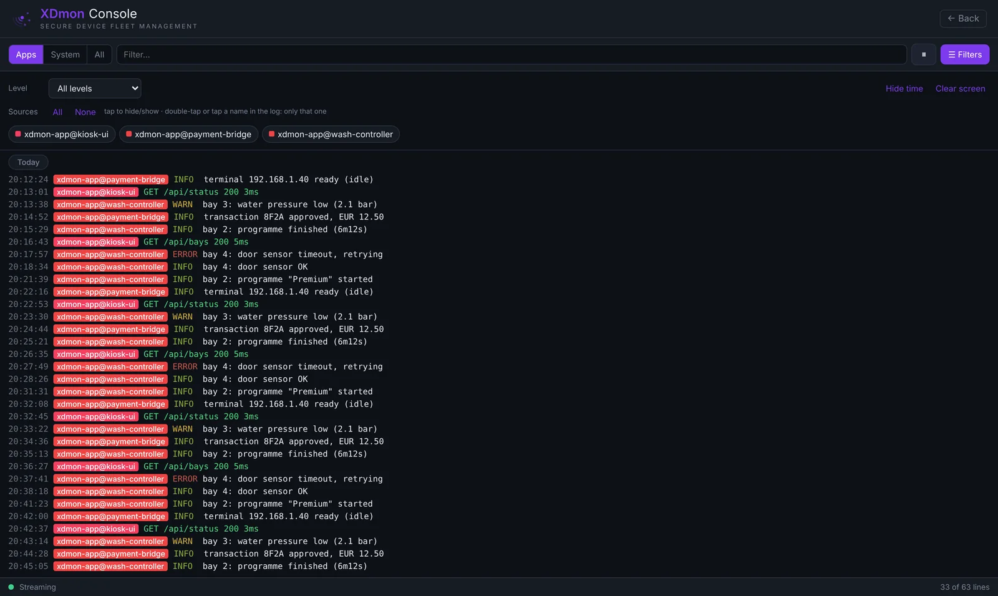Click wash-controller tag at 20:21:39

click(110, 279)
